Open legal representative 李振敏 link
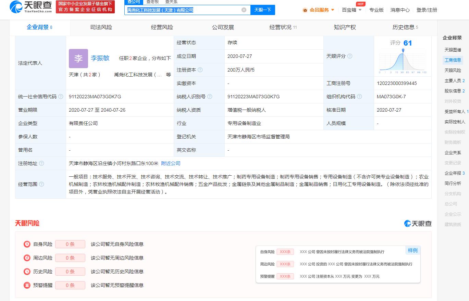469x301 pixels. 100,58
